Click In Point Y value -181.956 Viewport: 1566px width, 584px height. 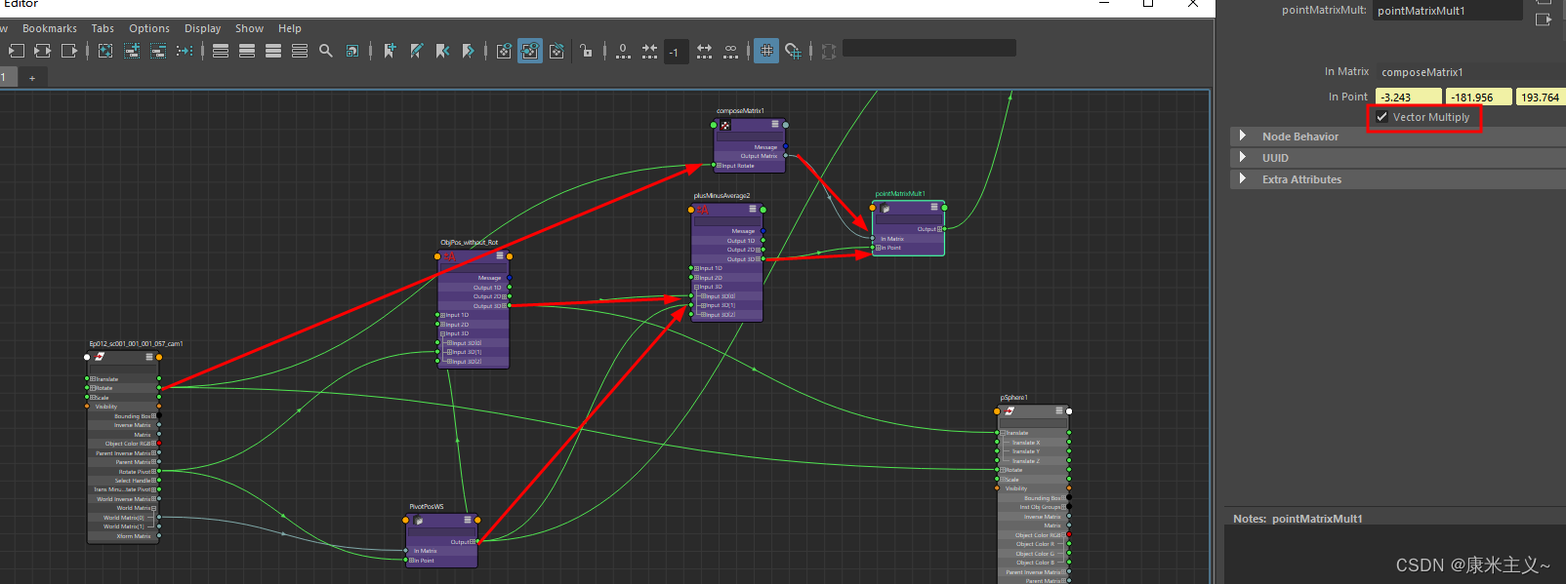(x=1478, y=97)
